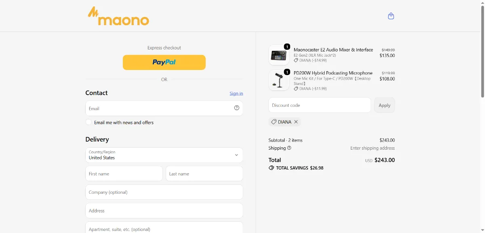The width and height of the screenshot is (485, 233).
Task: Apply the discount code
Action: tap(384, 105)
